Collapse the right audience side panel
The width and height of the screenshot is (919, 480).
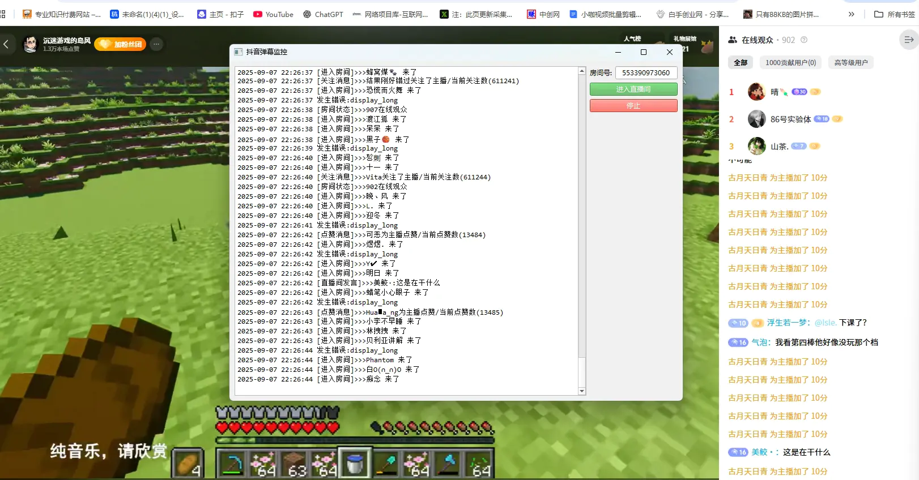pyautogui.click(x=908, y=40)
